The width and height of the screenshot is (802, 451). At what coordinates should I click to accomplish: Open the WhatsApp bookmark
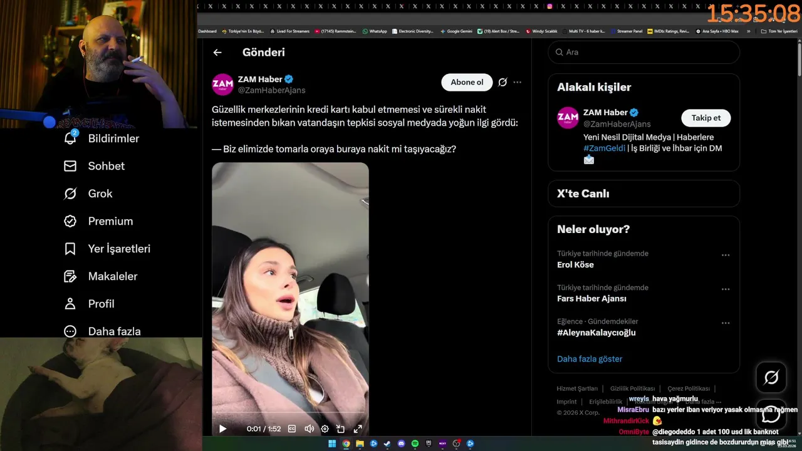tap(375, 31)
